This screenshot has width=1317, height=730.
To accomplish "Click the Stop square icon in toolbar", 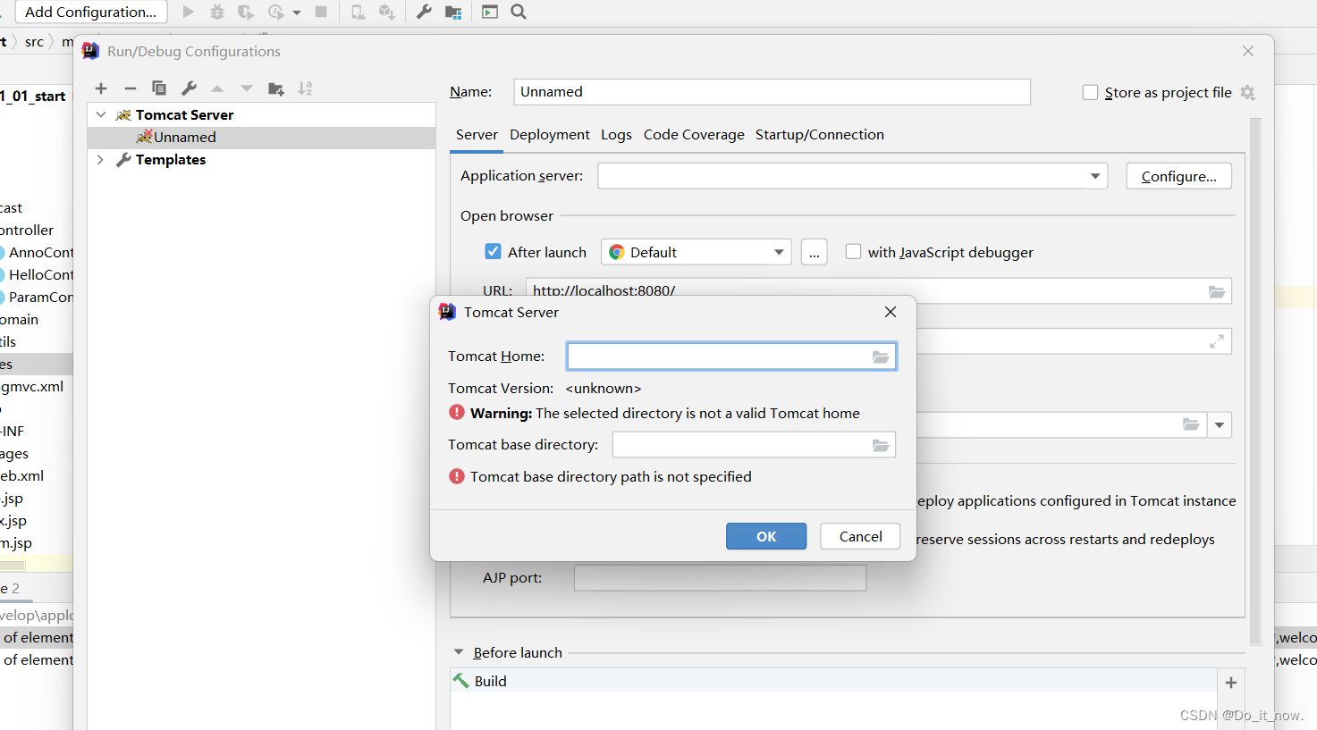I will (x=321, y=12).
